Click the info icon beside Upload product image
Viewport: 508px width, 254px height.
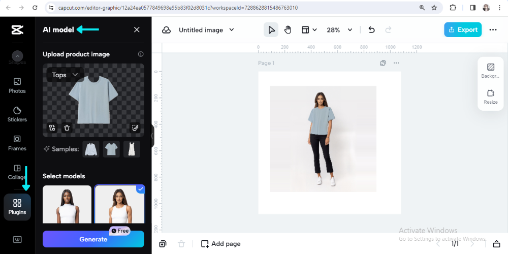tap(141, 54)
